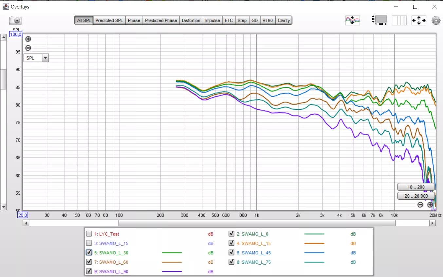Open the RT60 tab
The height and width of the screenshot is (277, 443).
click(x=267, y=20)
